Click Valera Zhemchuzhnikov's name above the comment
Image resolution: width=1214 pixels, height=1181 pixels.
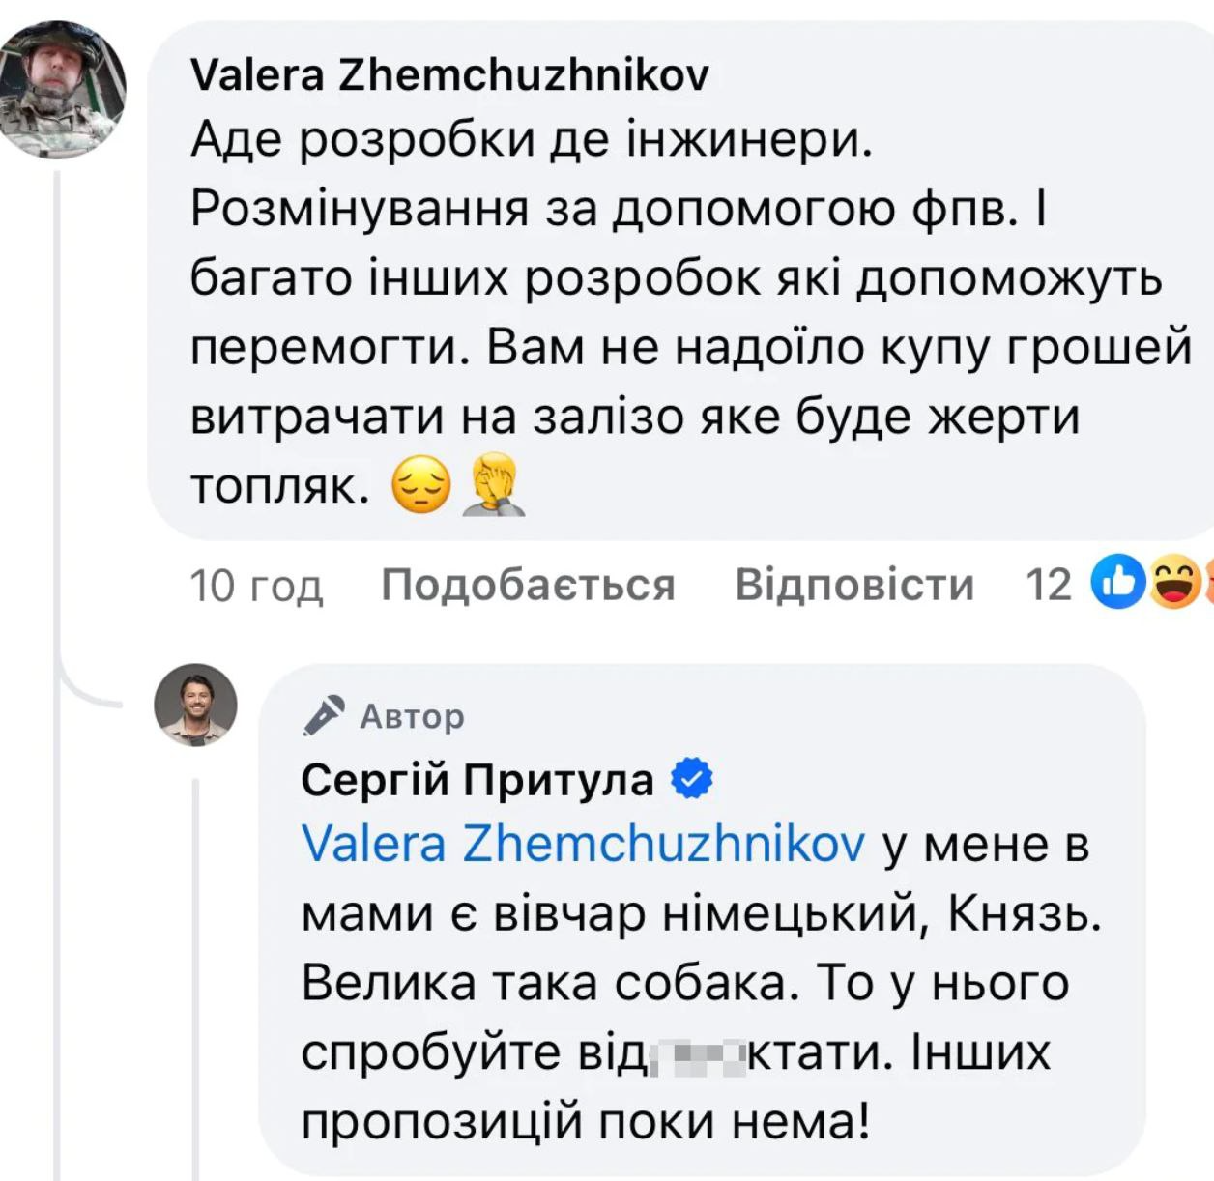coord(449,74)
